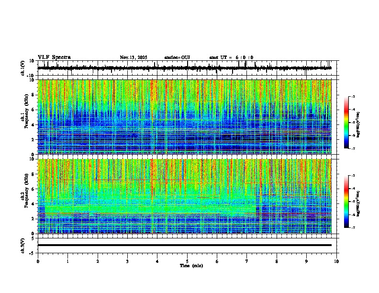Screen dimensions: 379x293
Task: Click the time axis tick label "5"
Action: click(187, 261)
